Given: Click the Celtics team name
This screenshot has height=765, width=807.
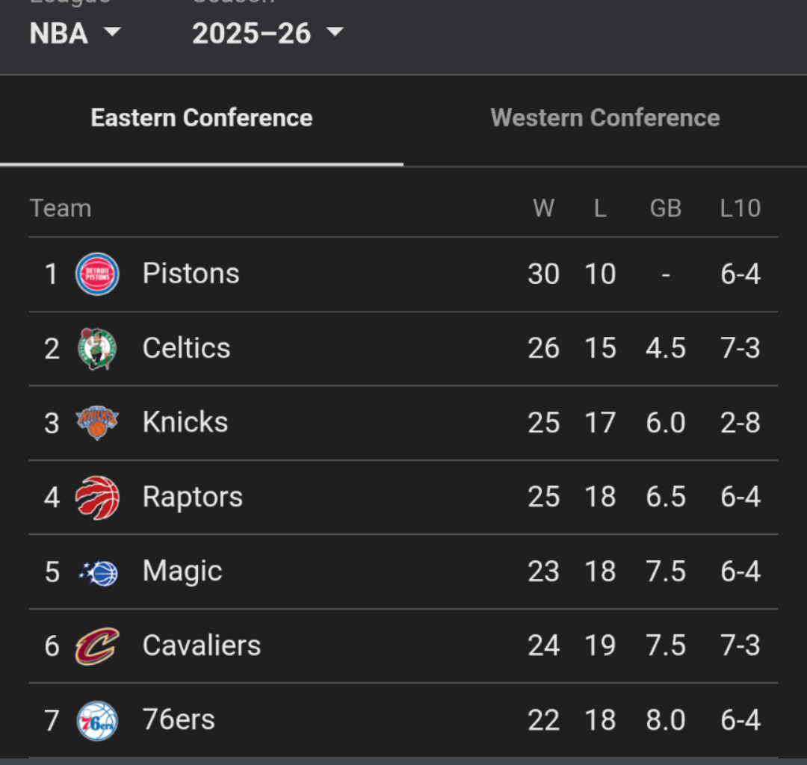Looking at the screenshot, I should pos(186,348).
